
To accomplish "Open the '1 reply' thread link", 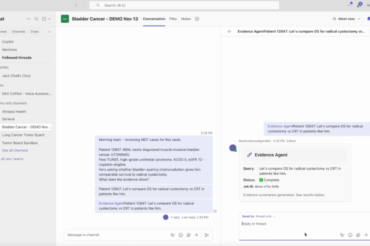I will [175, 217].
